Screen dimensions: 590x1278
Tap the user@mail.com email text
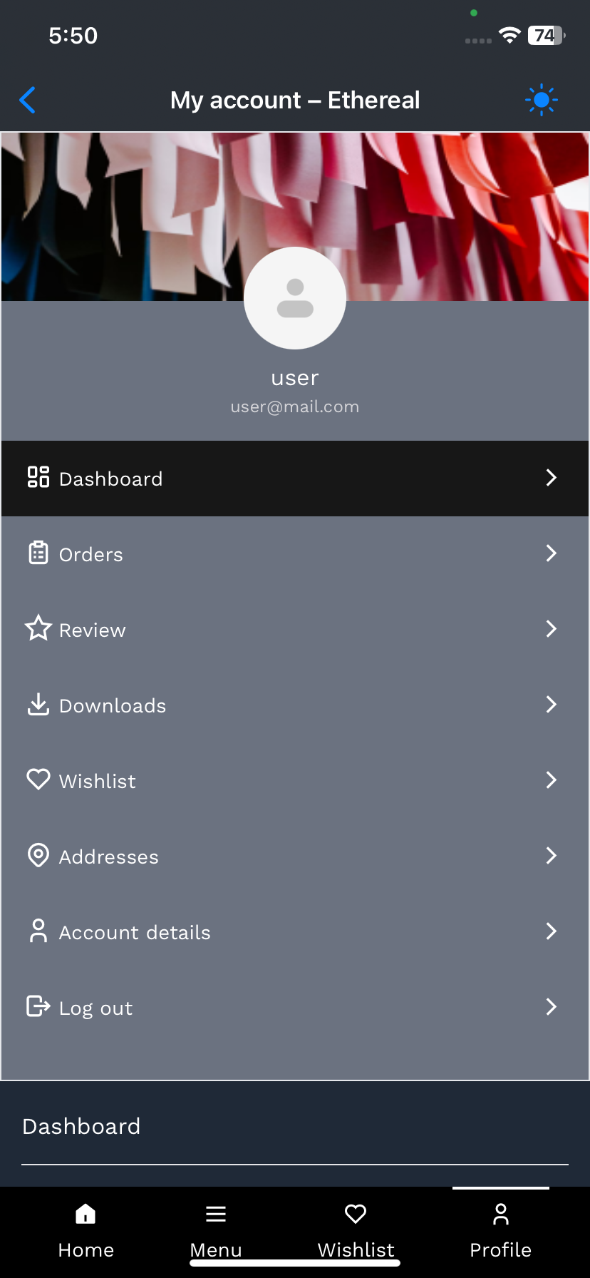[295, 407]
